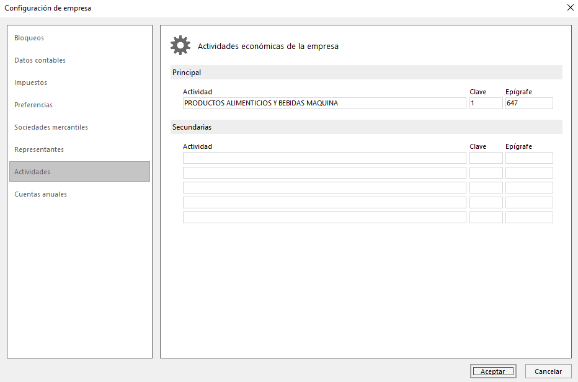The width and height of the screenshot is (578, 382).
Task: Click the principal Actividad field
Action: click(324, 103)
